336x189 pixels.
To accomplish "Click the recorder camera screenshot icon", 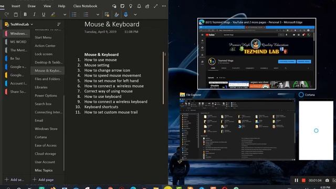I will point(327,181).
